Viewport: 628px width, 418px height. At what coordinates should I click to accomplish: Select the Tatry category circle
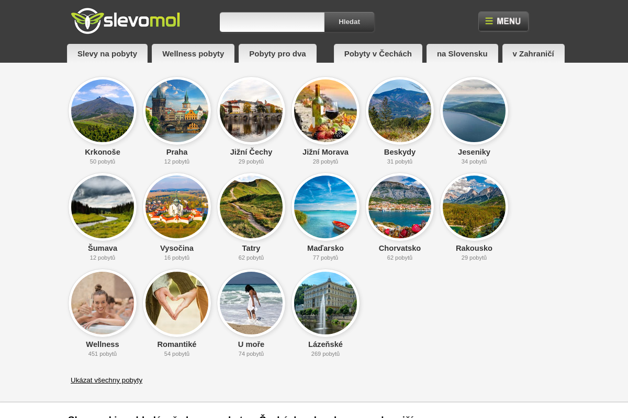pos(251,207)
